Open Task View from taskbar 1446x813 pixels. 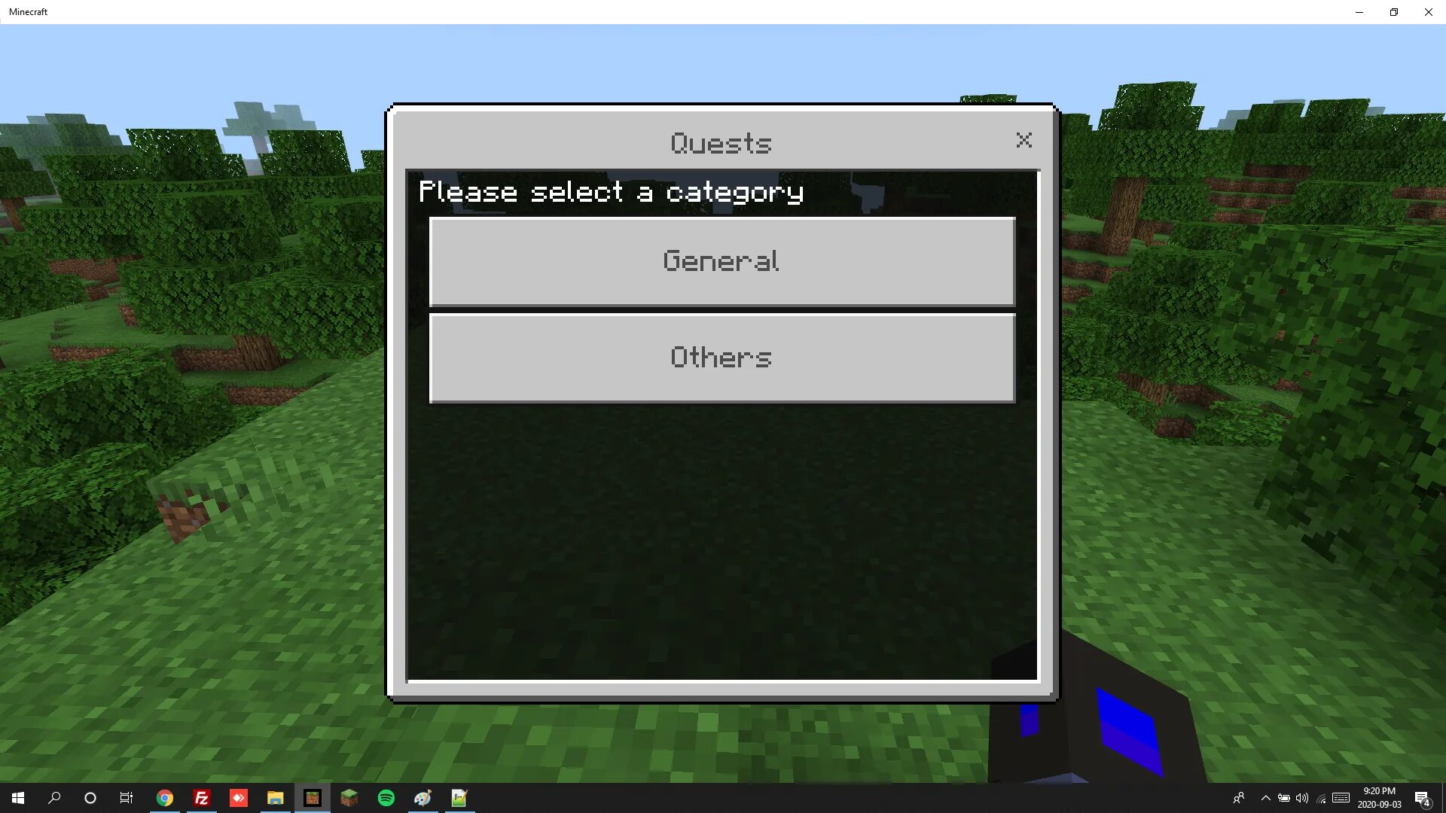(126, 797)
